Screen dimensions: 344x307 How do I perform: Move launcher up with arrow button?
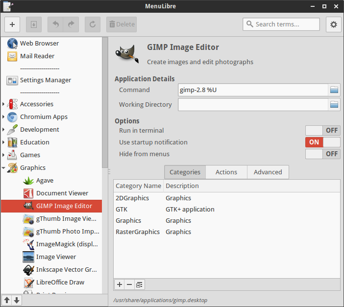click(7, 300)
